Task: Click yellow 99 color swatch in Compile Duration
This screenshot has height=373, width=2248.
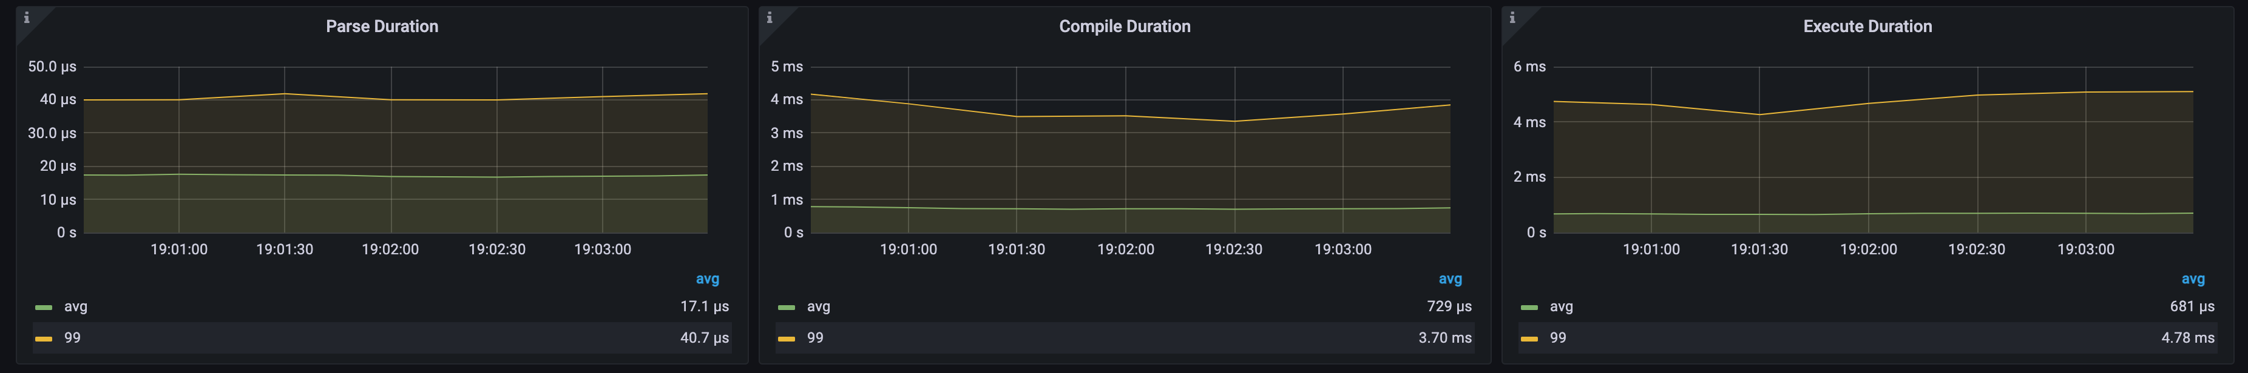Action: coord(787,339)
